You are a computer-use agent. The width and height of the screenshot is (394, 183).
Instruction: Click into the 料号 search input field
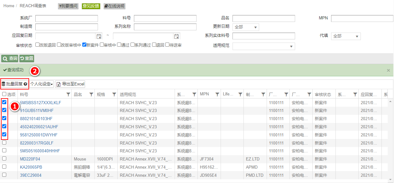tap(165, 18)
